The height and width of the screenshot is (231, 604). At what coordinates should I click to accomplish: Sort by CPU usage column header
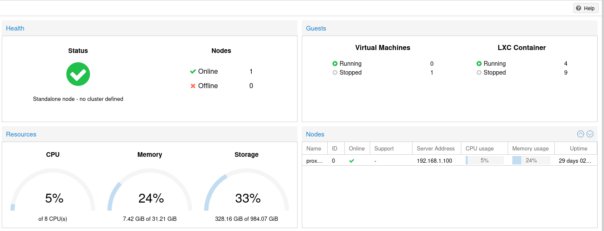pos(480,148)
